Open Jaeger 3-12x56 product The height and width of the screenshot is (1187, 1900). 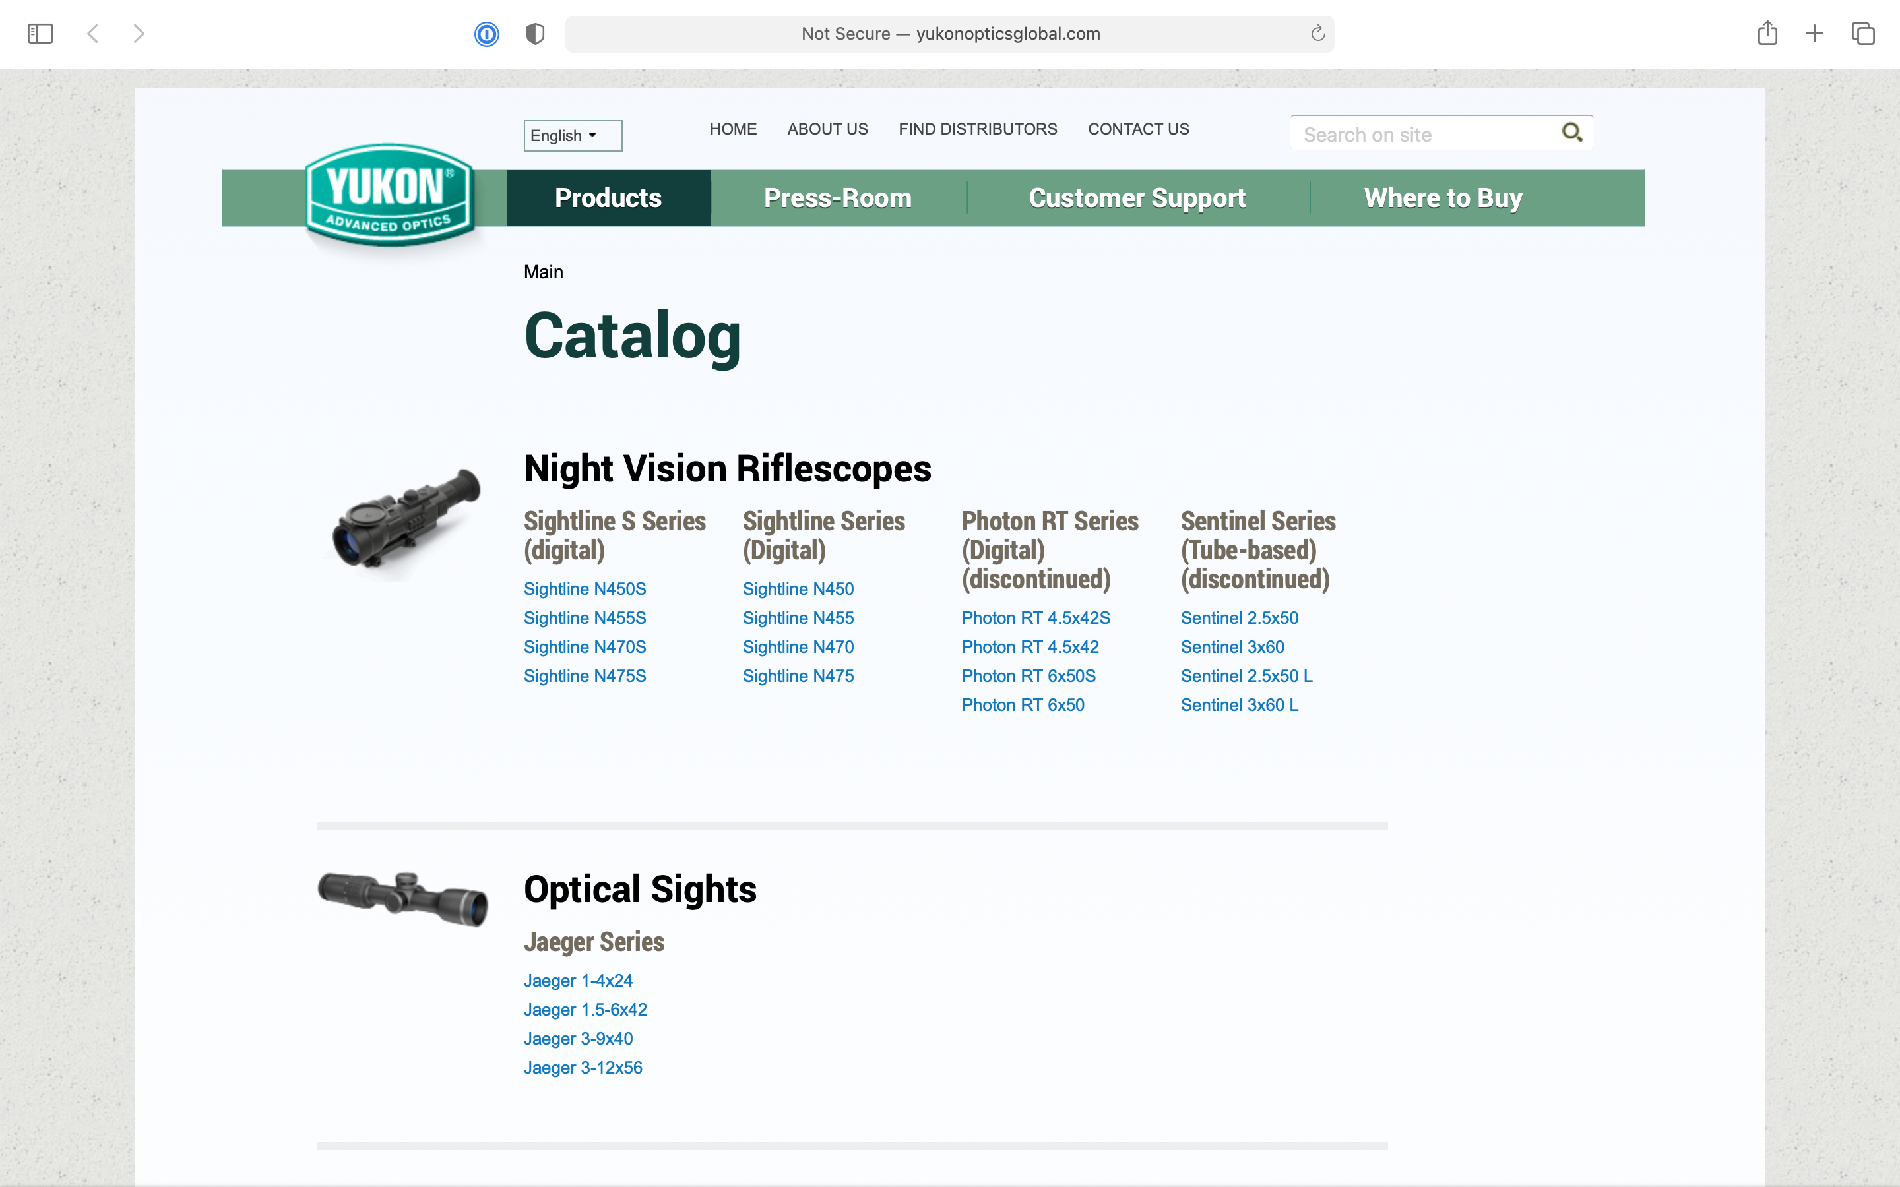583,1068
